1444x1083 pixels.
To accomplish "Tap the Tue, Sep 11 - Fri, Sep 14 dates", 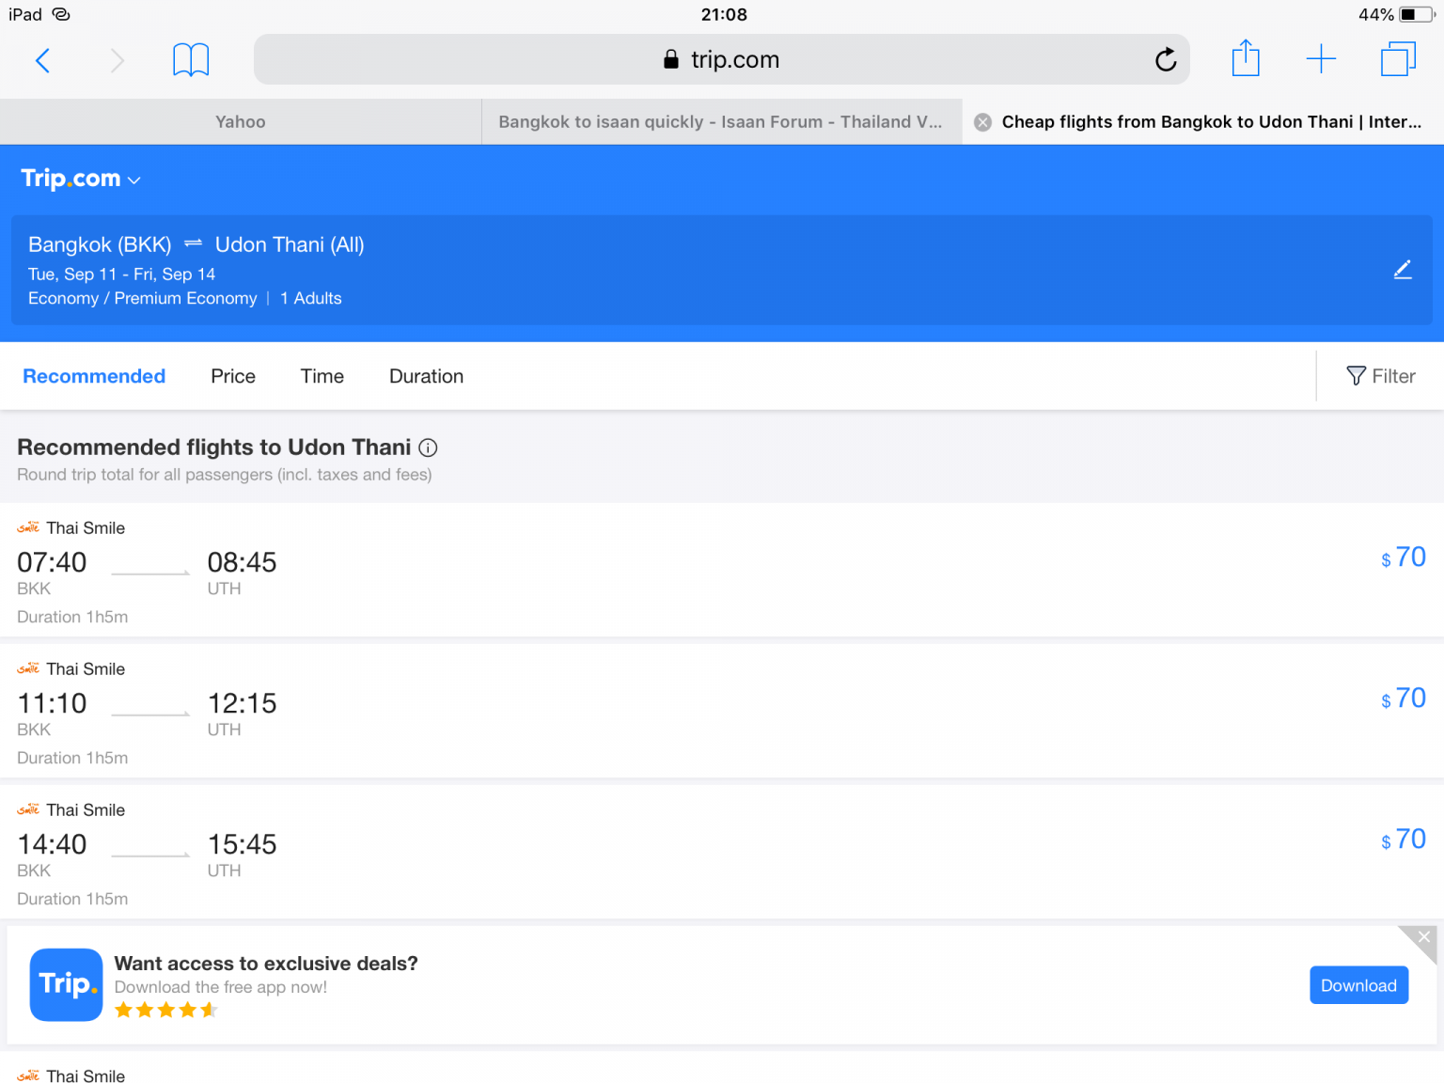I will pyautogui.click(x=121, y=275).
